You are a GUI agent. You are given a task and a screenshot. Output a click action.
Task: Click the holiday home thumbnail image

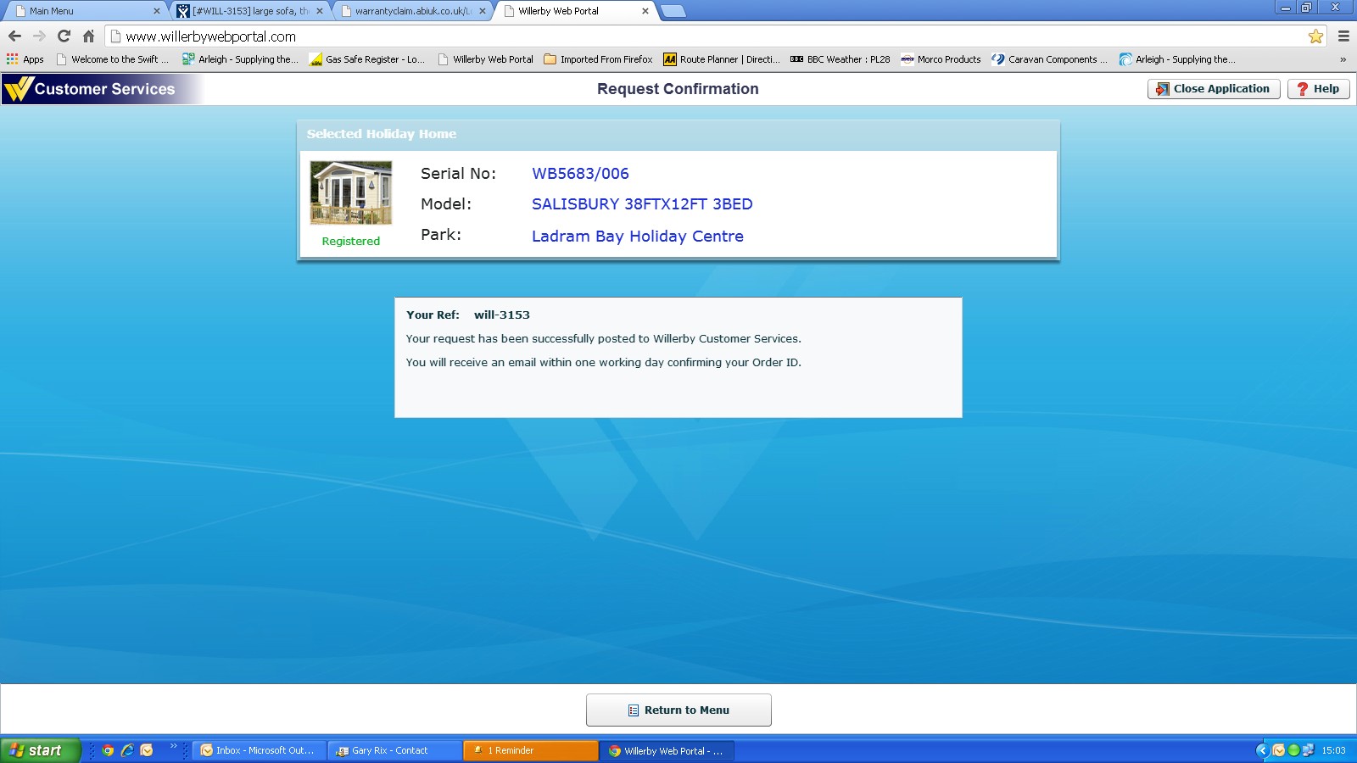click(351, 193)
